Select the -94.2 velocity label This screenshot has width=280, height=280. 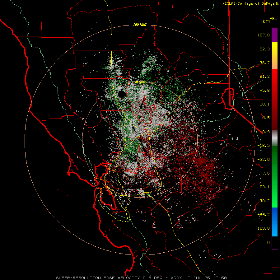pos(264,215)
